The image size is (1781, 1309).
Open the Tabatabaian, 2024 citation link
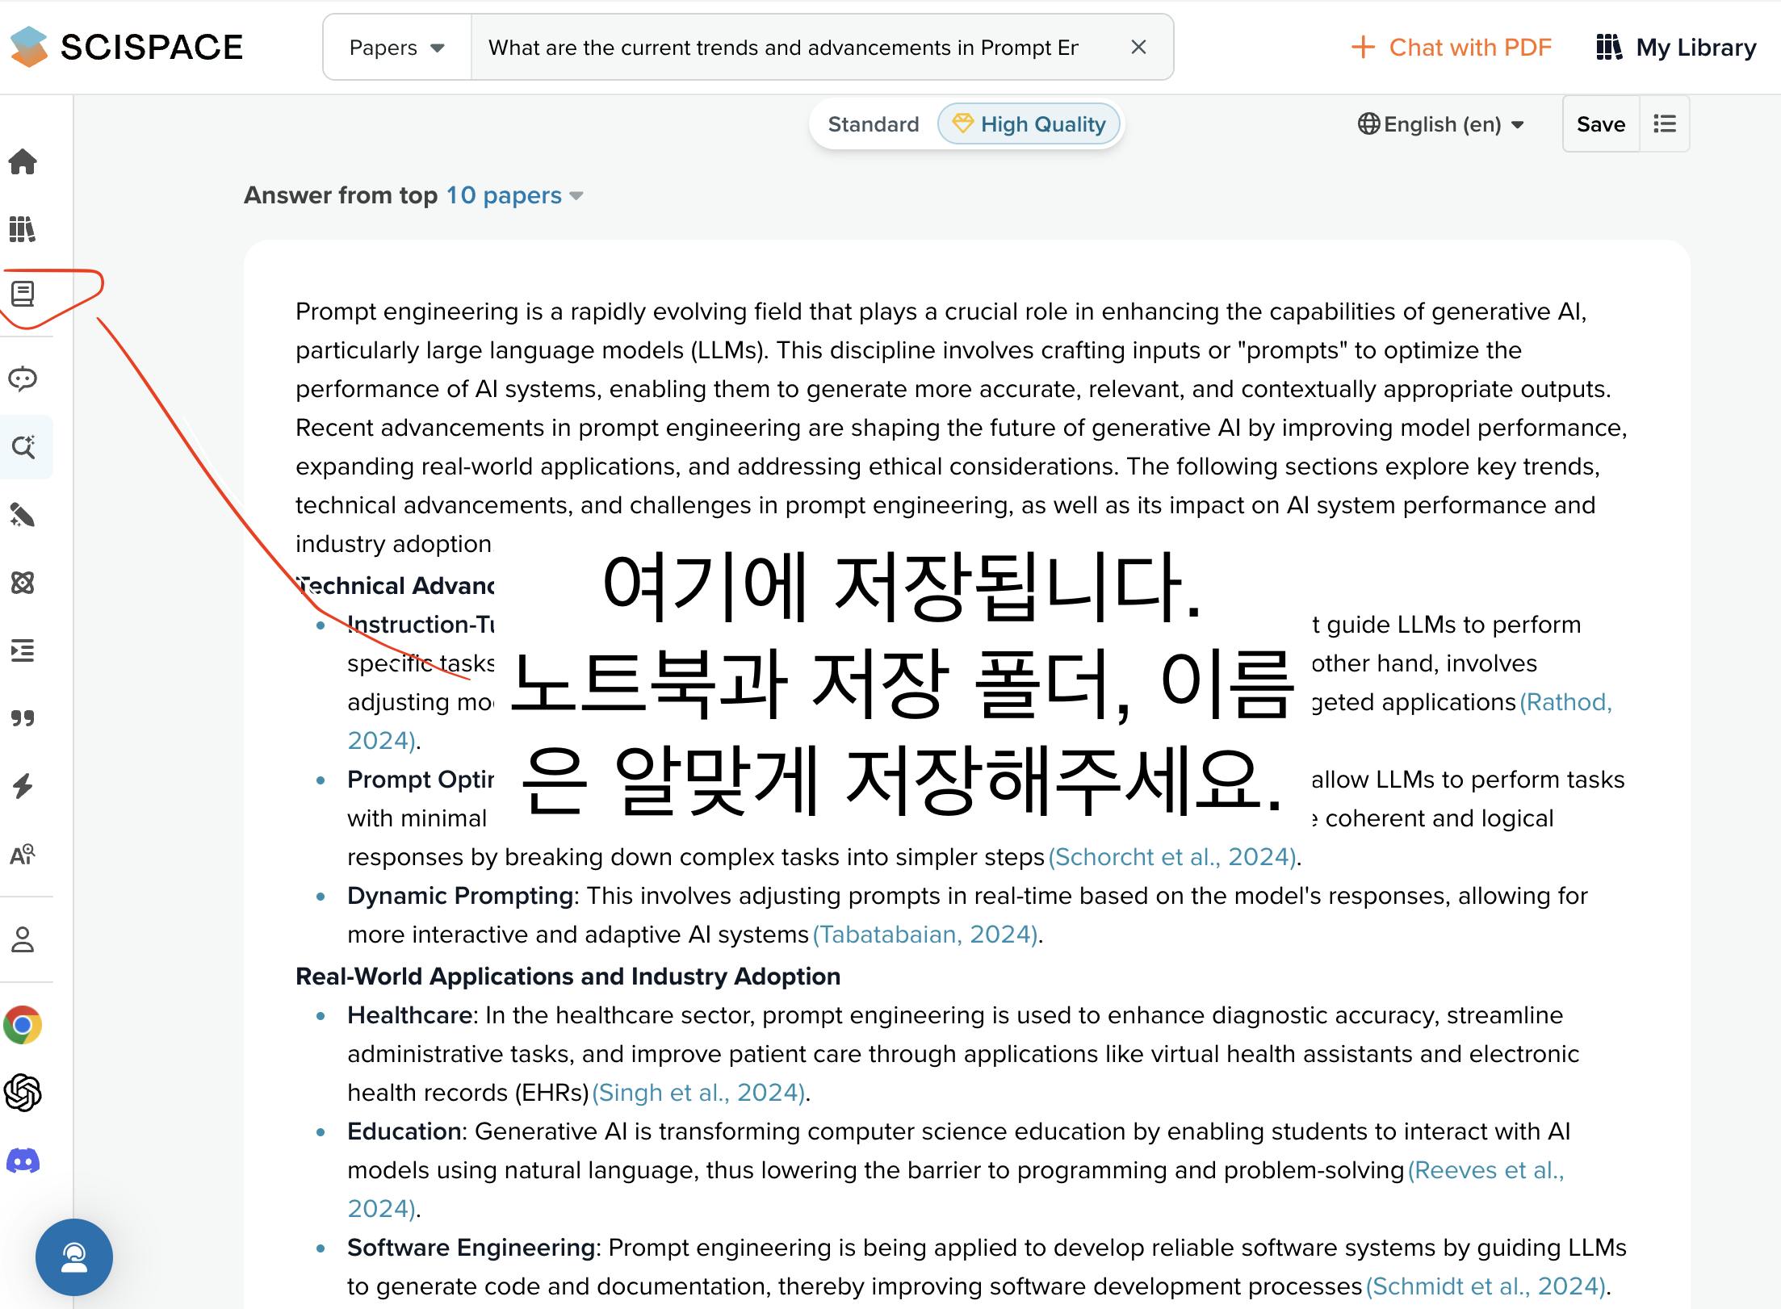925,935
